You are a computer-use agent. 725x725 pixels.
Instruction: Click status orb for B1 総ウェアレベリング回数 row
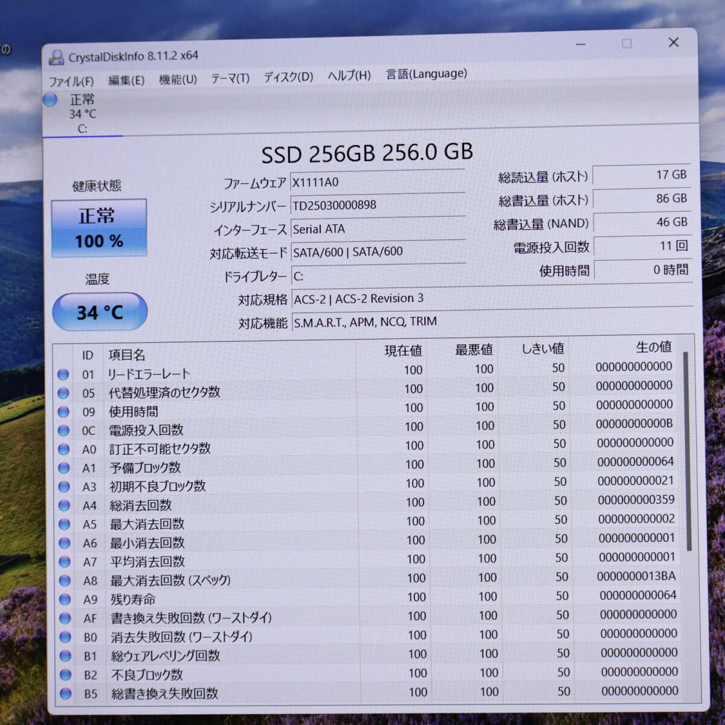click(x=66, y=656)
